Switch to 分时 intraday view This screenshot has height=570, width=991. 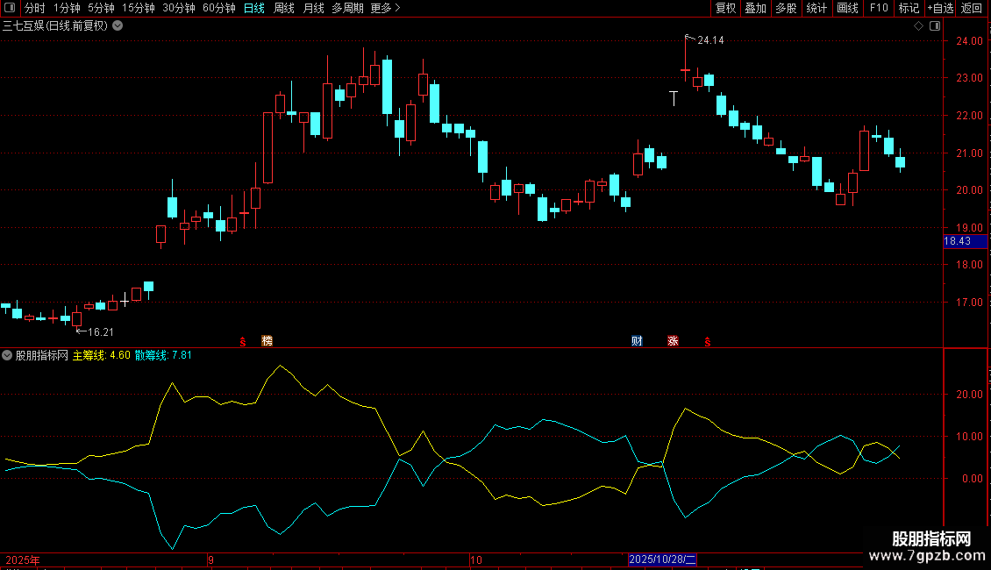tap(34, 8)
